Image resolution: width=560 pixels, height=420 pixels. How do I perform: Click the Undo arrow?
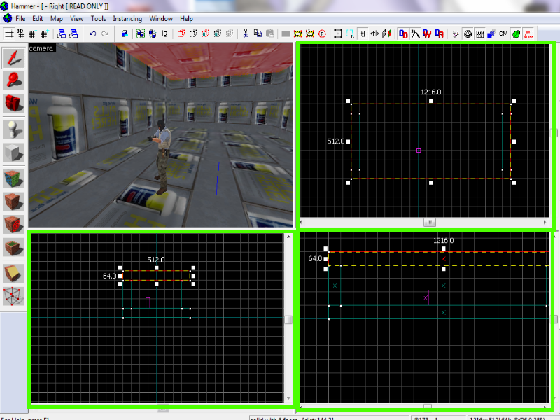coord(93,34)
